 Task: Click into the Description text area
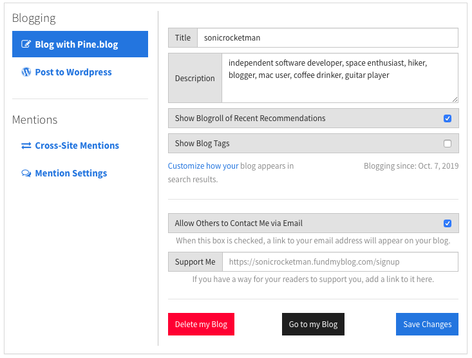(340, 78)
